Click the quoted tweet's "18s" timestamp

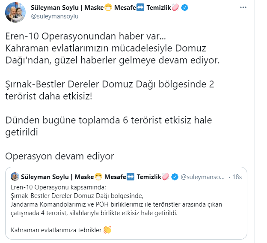(236, 177)
